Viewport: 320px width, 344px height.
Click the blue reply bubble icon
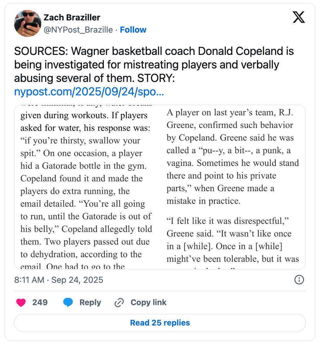pyautogui.click(x=68, y=303)
